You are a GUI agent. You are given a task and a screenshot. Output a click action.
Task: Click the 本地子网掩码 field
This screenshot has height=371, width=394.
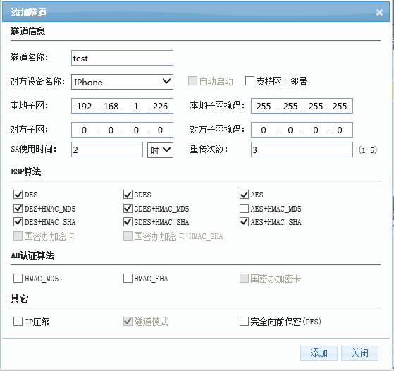(x=302, y=106)
